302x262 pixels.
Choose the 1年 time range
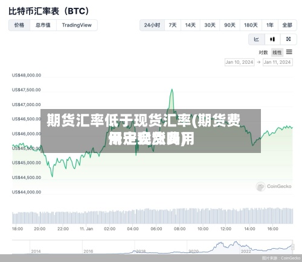[270, 25]
